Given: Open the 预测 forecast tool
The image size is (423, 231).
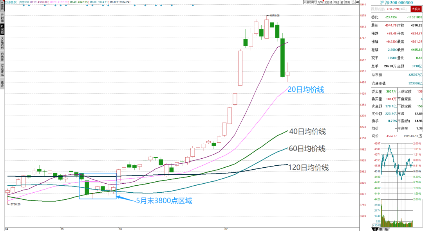Looking at the screenshot, I should click(347, 2).
